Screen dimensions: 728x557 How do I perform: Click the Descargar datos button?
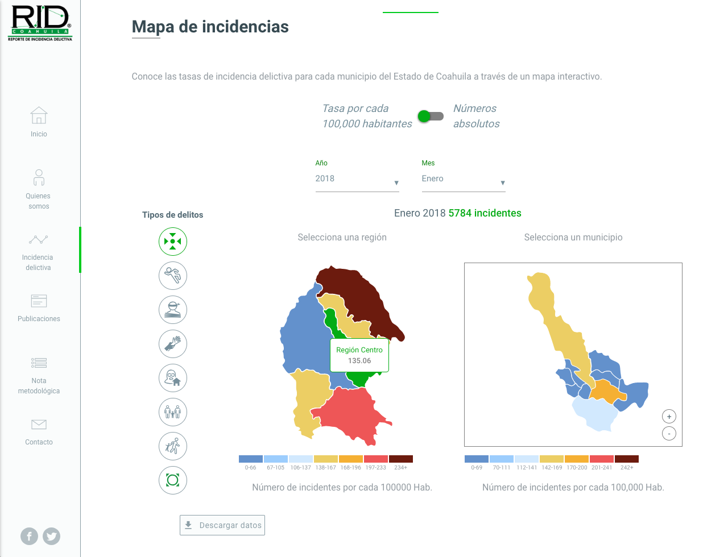pos(222,525)
